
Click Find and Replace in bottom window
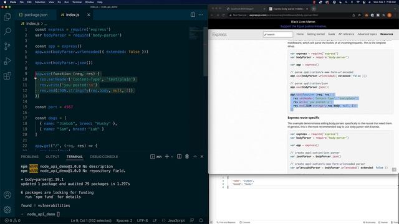[x=226, y=222]
